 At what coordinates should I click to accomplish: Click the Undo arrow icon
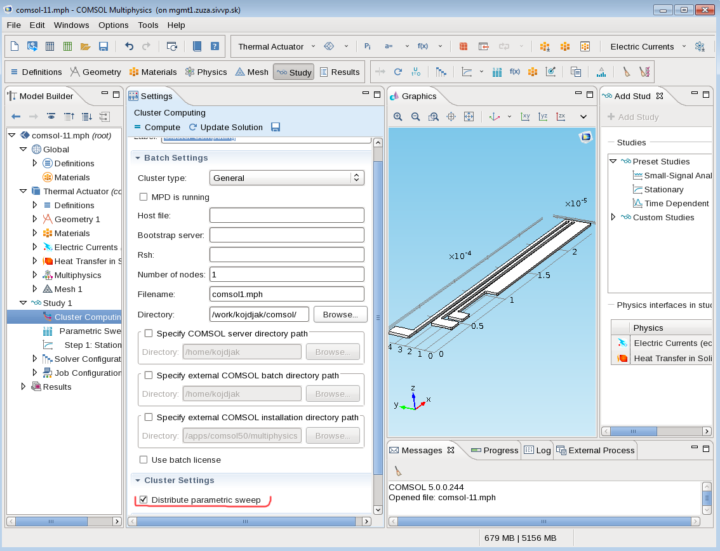(x=130, y=46)
